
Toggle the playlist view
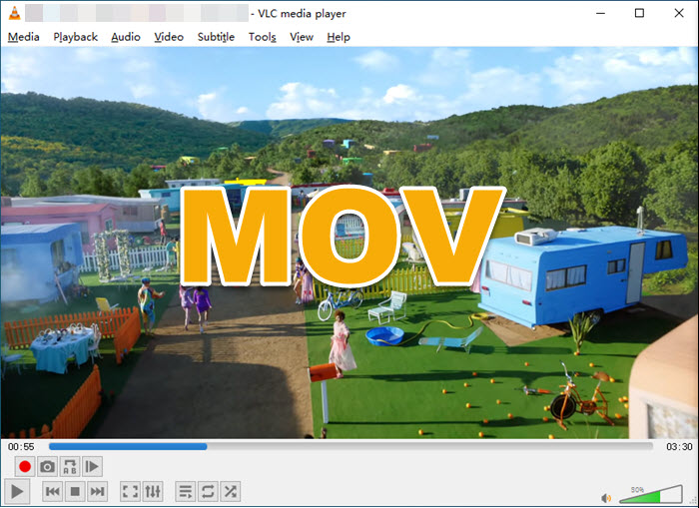pos(186,491)
